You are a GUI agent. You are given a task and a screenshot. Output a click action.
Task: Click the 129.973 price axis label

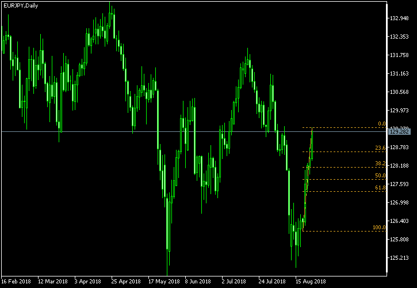[x=399, y=110]
